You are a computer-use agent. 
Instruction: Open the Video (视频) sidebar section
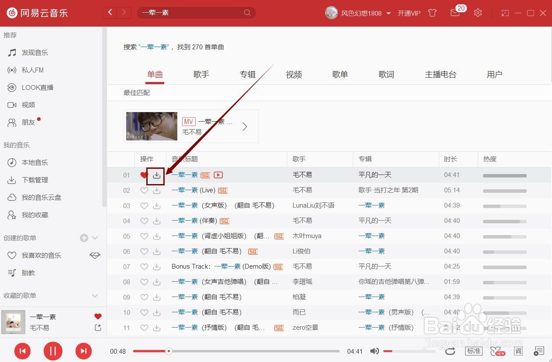28,105
